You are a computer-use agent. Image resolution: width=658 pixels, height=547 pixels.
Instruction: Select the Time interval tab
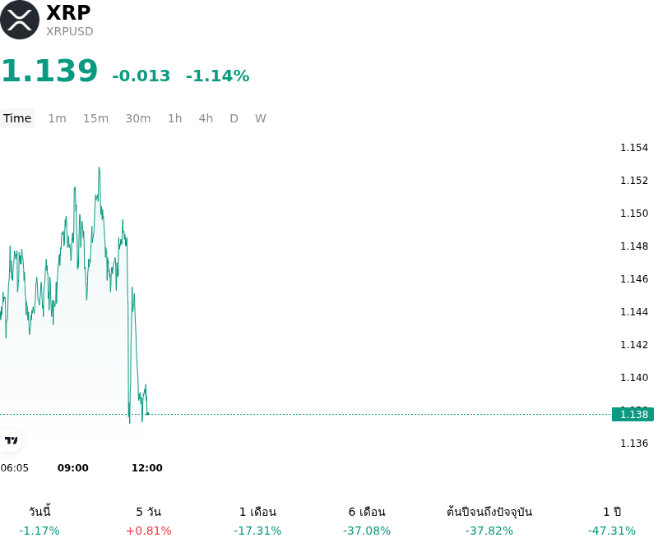coord(17,118)
